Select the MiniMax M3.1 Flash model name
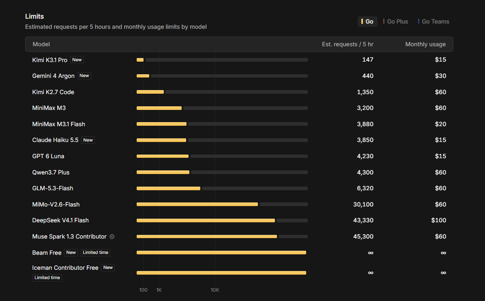 tap(58, 124)
